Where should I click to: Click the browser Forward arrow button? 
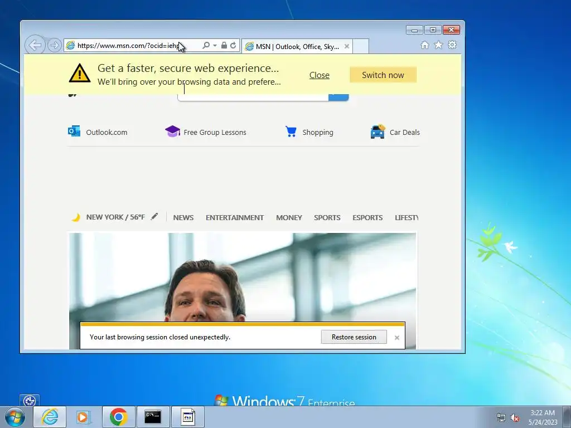[x=54, y=46]
